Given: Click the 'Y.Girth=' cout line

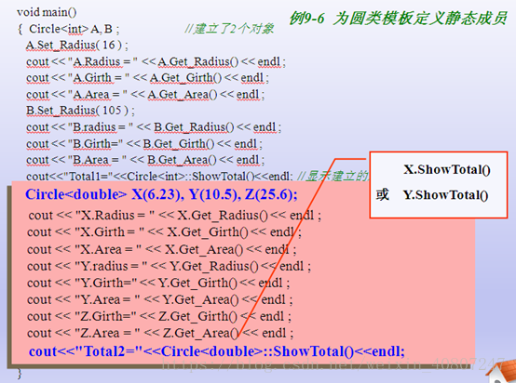Looking at the screenshot, I should [x=158, y=283].
